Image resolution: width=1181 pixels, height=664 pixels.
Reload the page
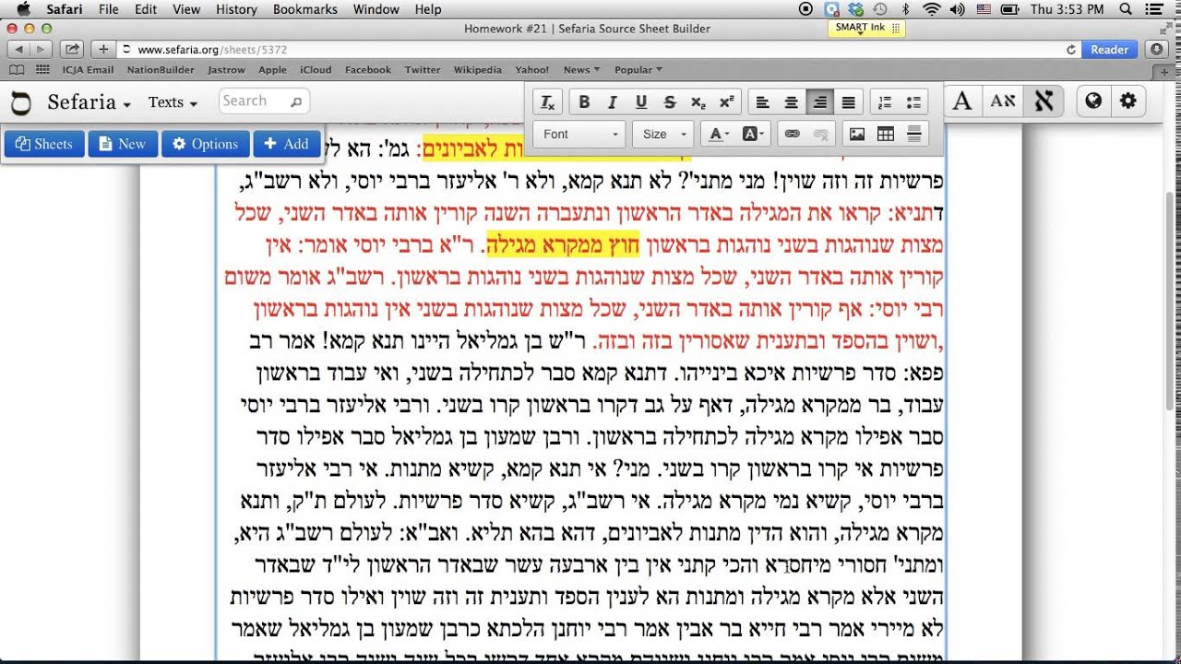click(1071, 50)
